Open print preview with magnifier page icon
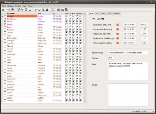The image size is (156, 114). [43, 10]
